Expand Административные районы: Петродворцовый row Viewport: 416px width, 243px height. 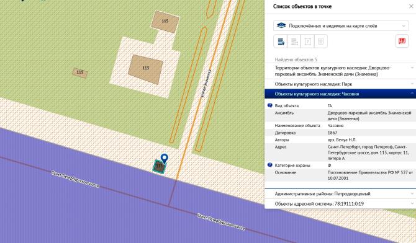[340, 193]
